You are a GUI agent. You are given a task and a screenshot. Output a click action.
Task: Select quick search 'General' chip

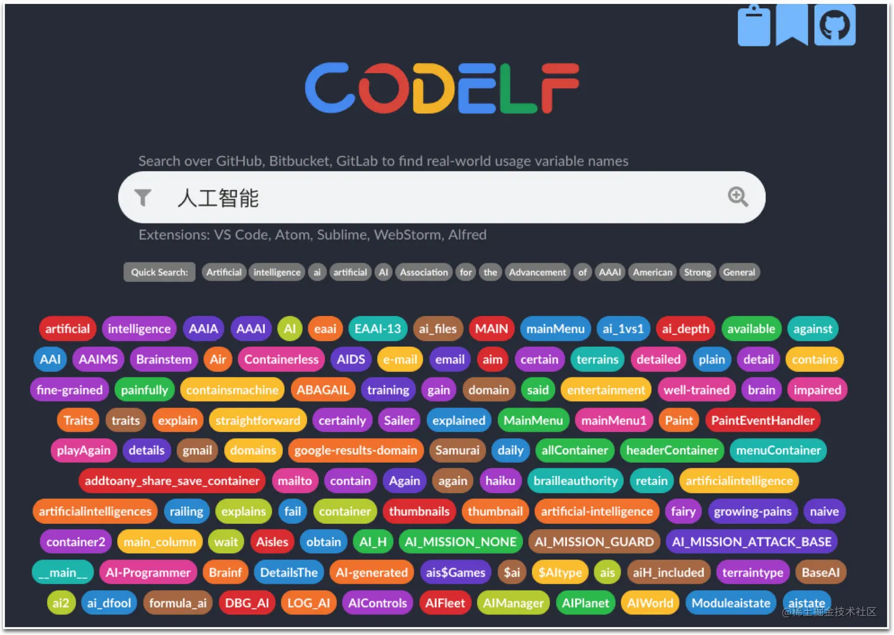pyautogui.click(x=739, y=272)
